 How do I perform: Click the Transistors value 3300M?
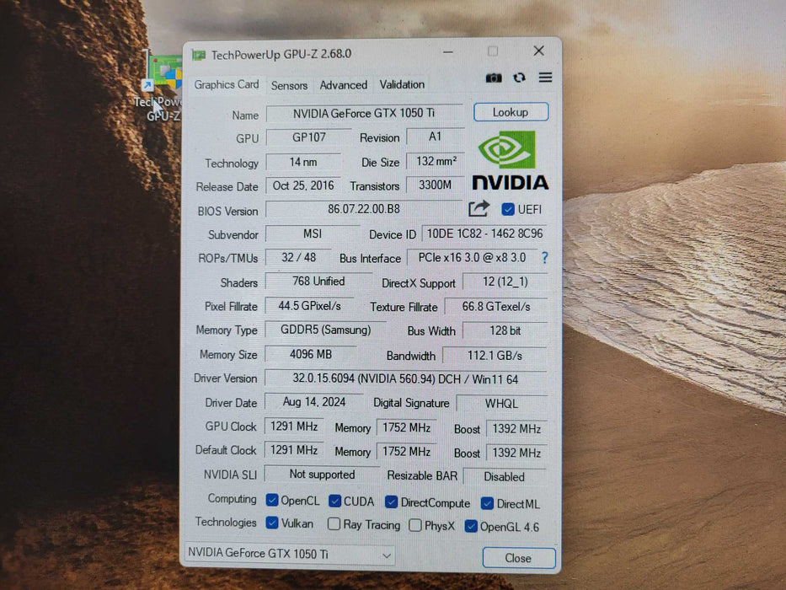pos(435,185)
